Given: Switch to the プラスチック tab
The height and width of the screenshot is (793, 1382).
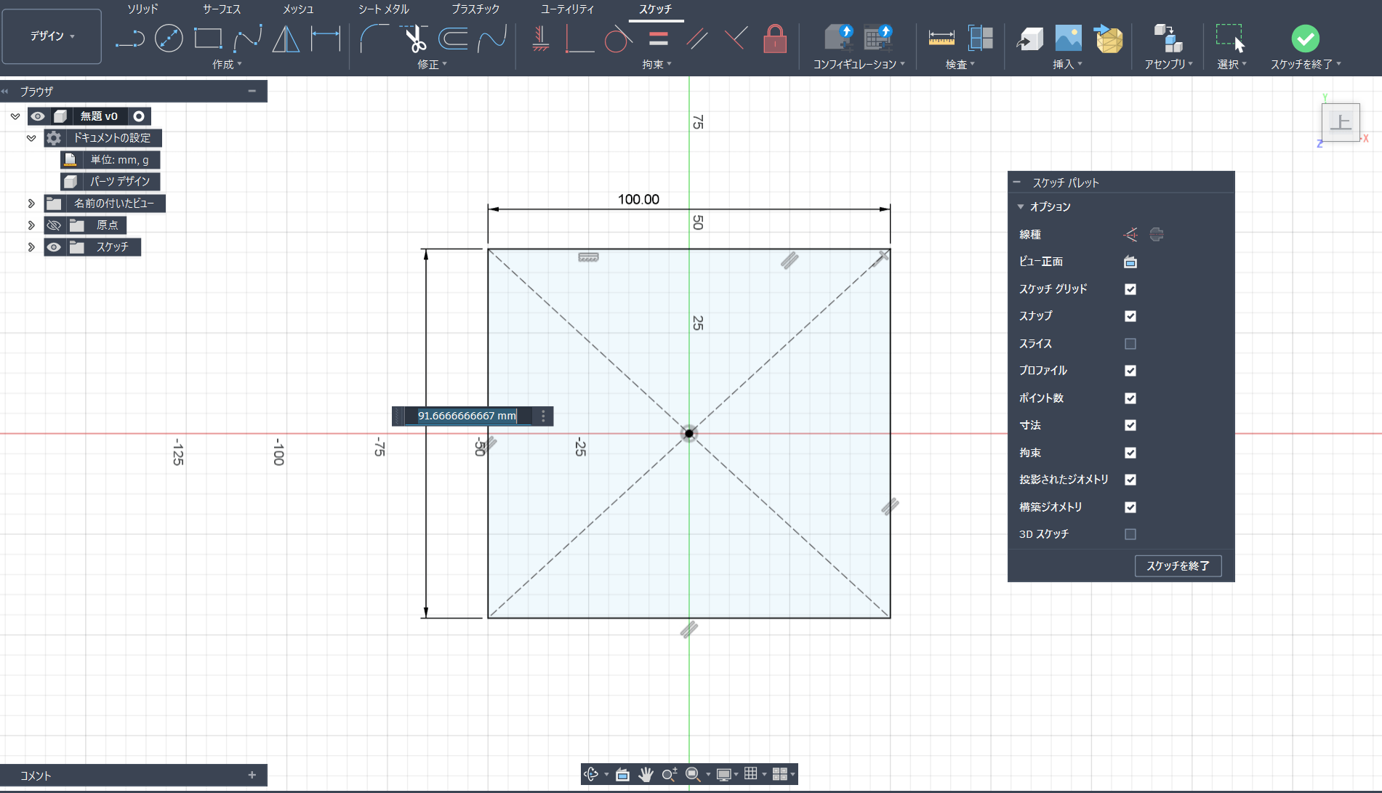Looking at the screenshot, I should pyautogui.click(x=475, y=9).
